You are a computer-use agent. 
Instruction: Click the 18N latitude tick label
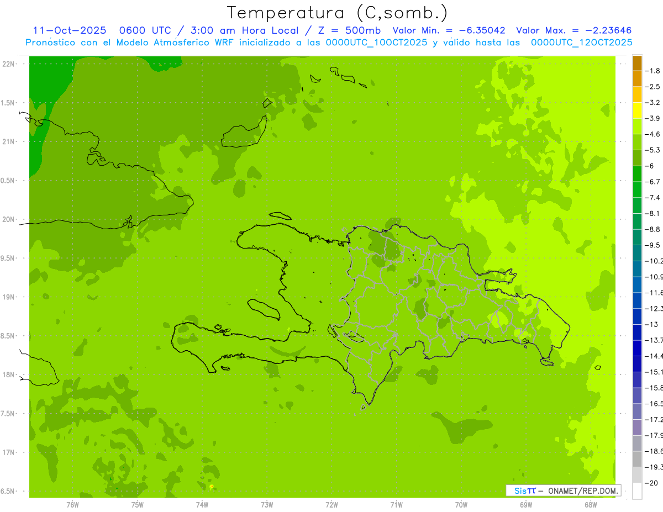tap(8, 374)
